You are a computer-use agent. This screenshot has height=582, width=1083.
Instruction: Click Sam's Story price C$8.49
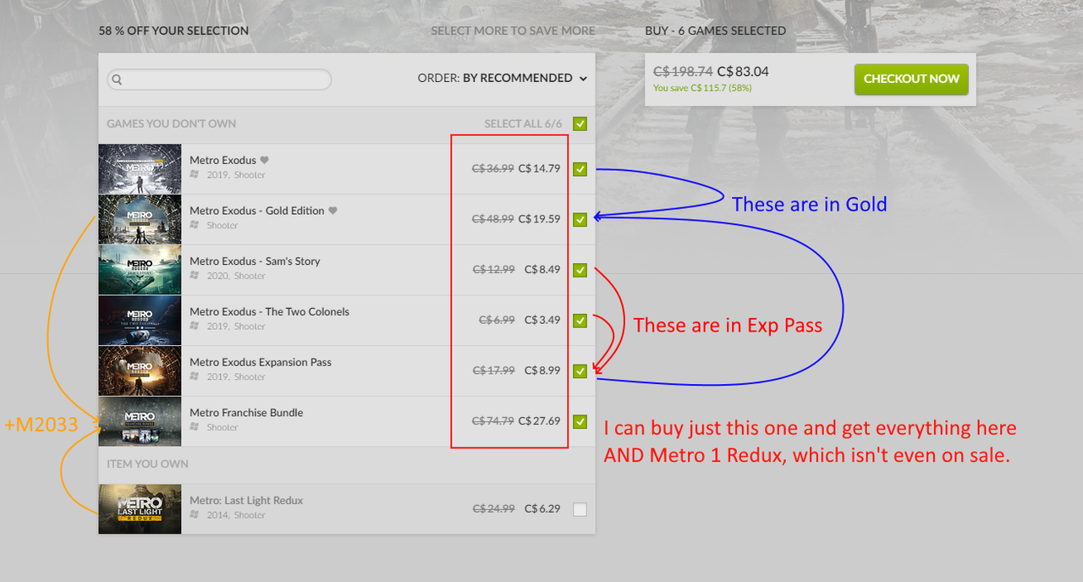pos(542,270)
